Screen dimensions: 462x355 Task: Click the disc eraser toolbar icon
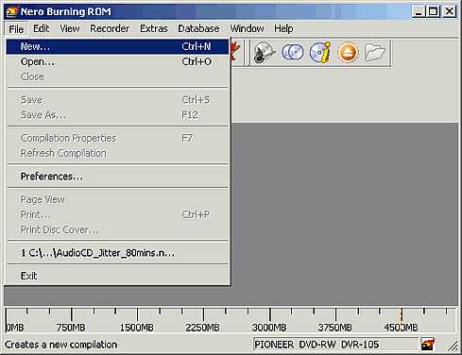coord(264,52)
